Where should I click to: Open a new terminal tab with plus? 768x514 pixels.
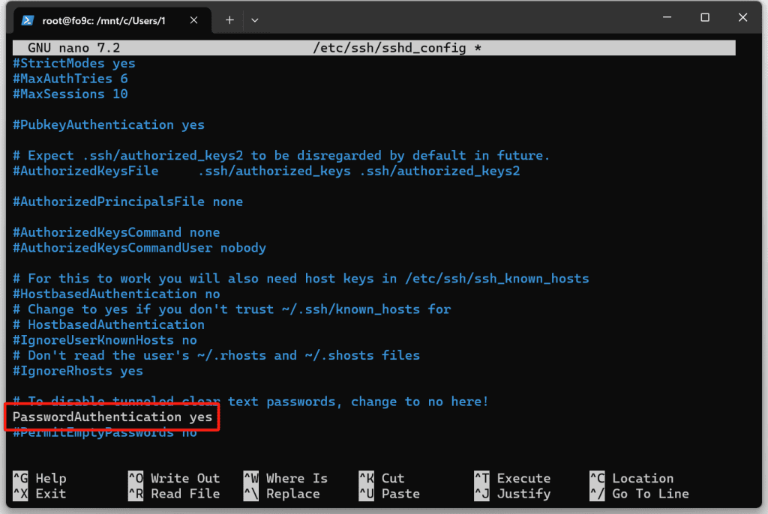pyautogui.click(x=229, y=20)
